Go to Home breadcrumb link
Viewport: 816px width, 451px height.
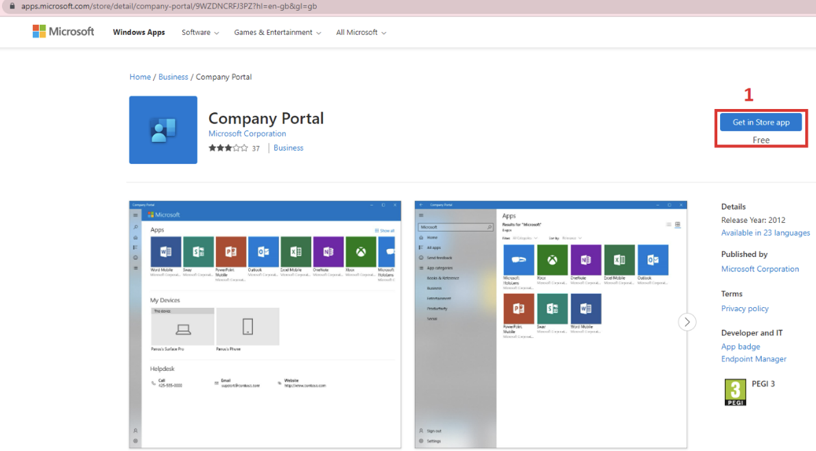point(140,77)
